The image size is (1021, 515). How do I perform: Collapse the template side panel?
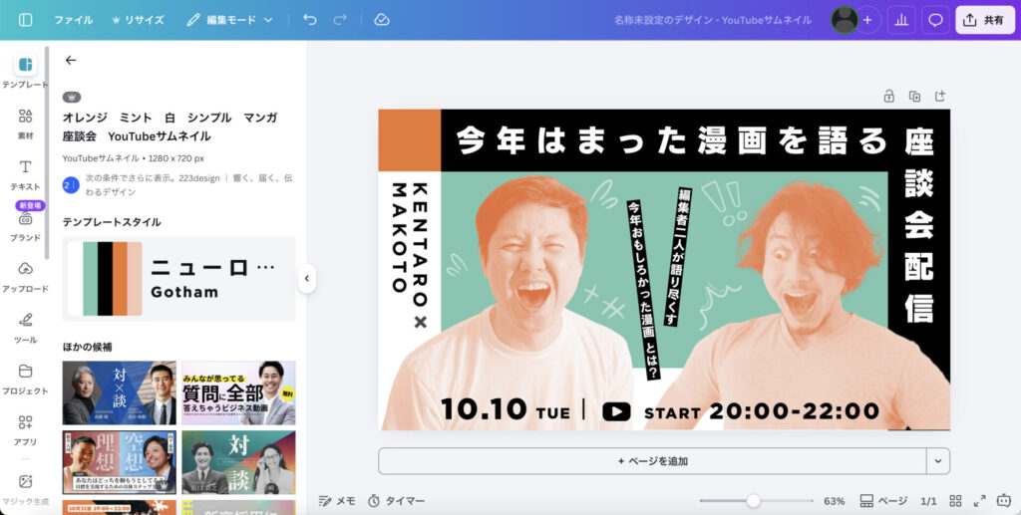pos(307,279)
